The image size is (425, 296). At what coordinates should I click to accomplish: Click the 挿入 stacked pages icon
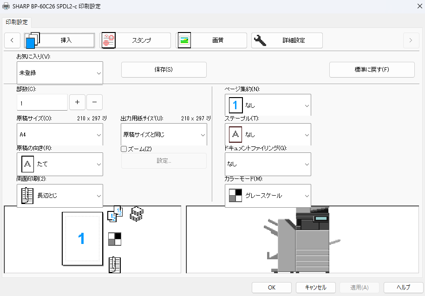[x=33, y=40]
